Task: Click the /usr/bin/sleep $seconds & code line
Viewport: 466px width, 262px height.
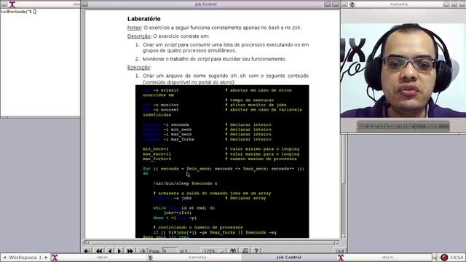Action: [185, 183]
